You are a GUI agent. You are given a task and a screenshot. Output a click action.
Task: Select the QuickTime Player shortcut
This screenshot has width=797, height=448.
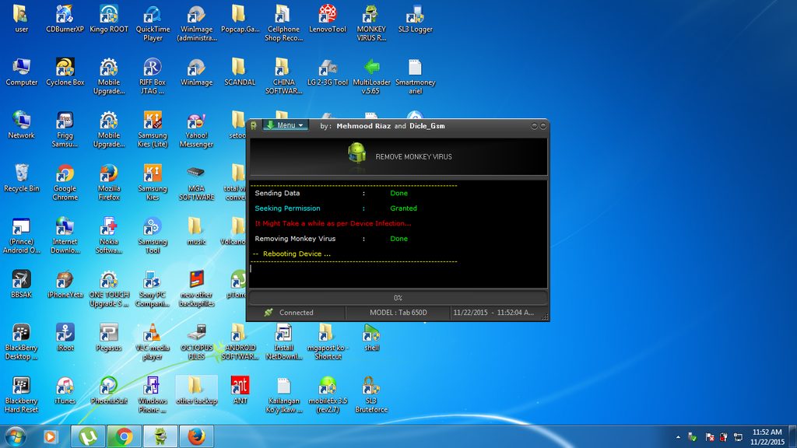pos(153,23)
